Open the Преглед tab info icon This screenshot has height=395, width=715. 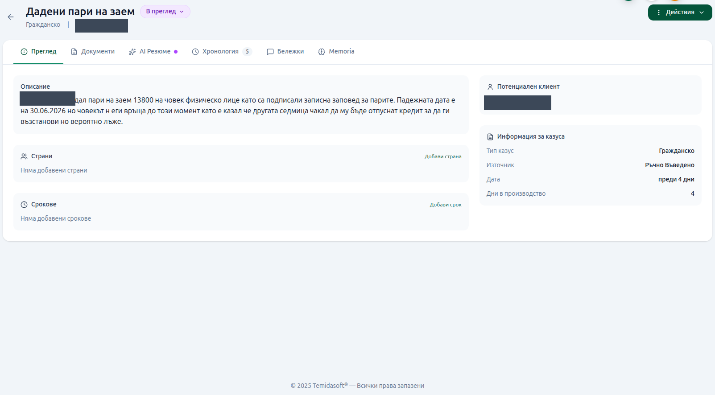click(24, 52)
